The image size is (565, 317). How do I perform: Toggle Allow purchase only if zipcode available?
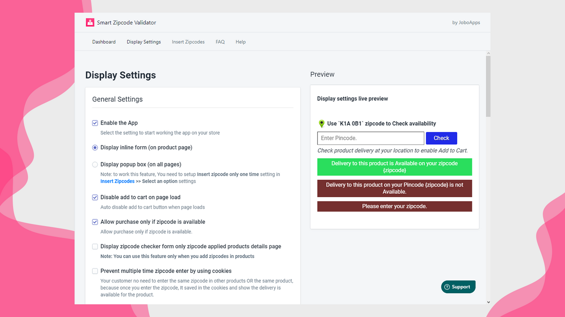[x=95, y=222]
